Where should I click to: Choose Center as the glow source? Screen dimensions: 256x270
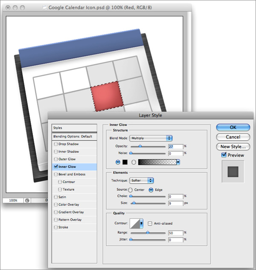(131, 190)
